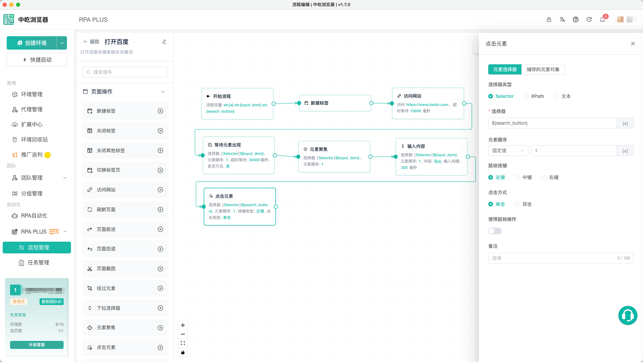Enable the 使用鼠标操作 switch
This screenshot has width=643, height=362.
click(495, 231)
